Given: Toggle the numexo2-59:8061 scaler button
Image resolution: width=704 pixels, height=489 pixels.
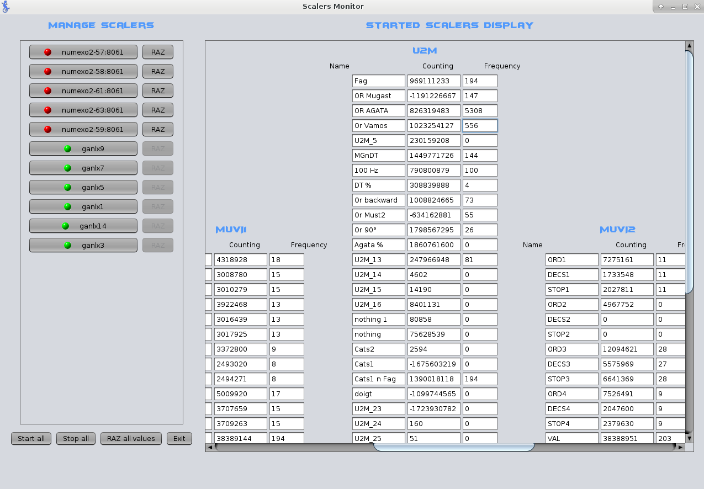Looking at the screenshot, I should coord(83,129).
